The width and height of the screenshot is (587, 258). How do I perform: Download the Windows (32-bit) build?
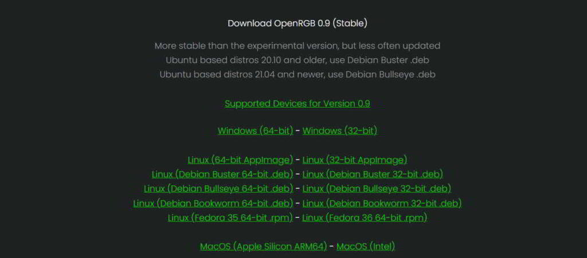[x=339, y=131]
